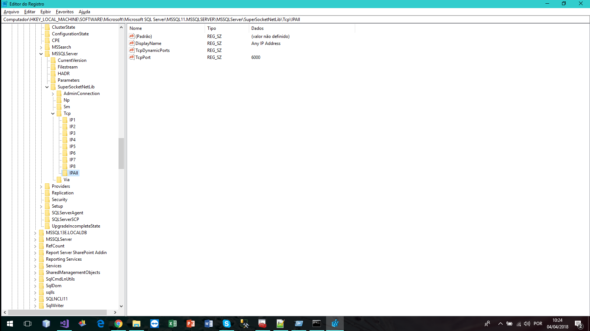Click the tree scroll up arrow

[x=121, y=27]
